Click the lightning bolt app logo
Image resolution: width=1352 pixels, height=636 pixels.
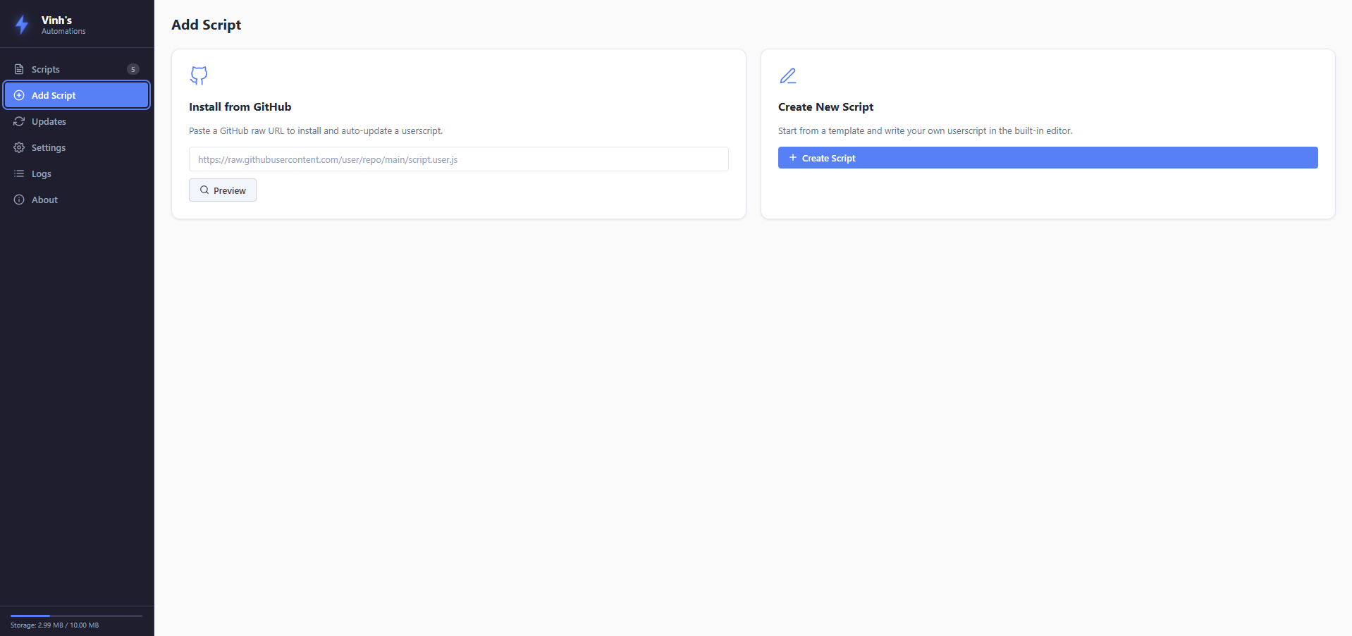point(22,25)
